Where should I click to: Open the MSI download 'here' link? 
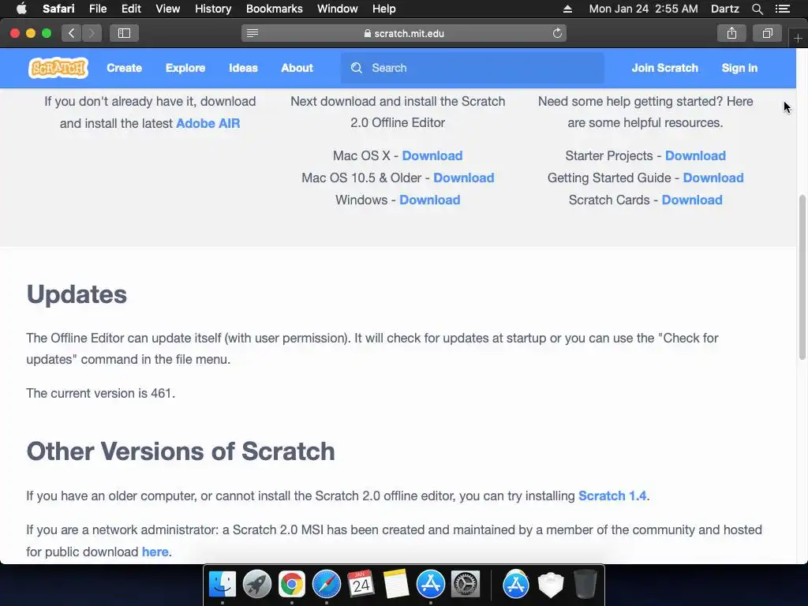[155, 552]
